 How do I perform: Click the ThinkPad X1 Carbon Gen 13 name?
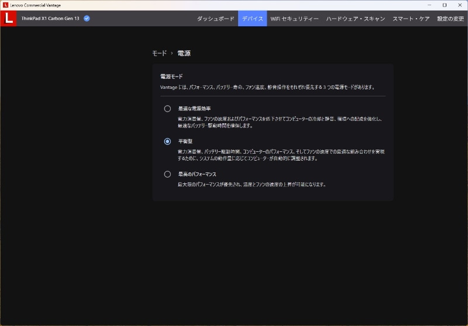point(50,19)
